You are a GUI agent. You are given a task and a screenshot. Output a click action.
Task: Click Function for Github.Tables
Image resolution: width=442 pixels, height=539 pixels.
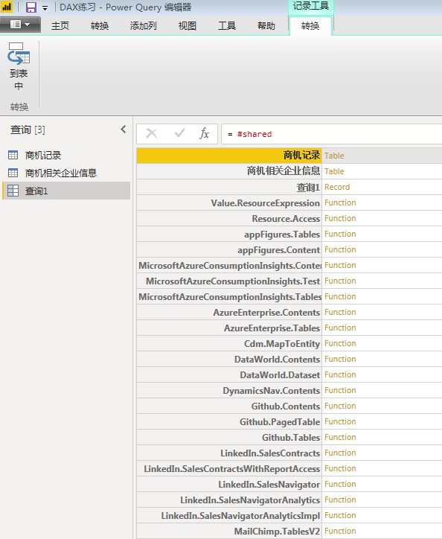pos(340,437)
